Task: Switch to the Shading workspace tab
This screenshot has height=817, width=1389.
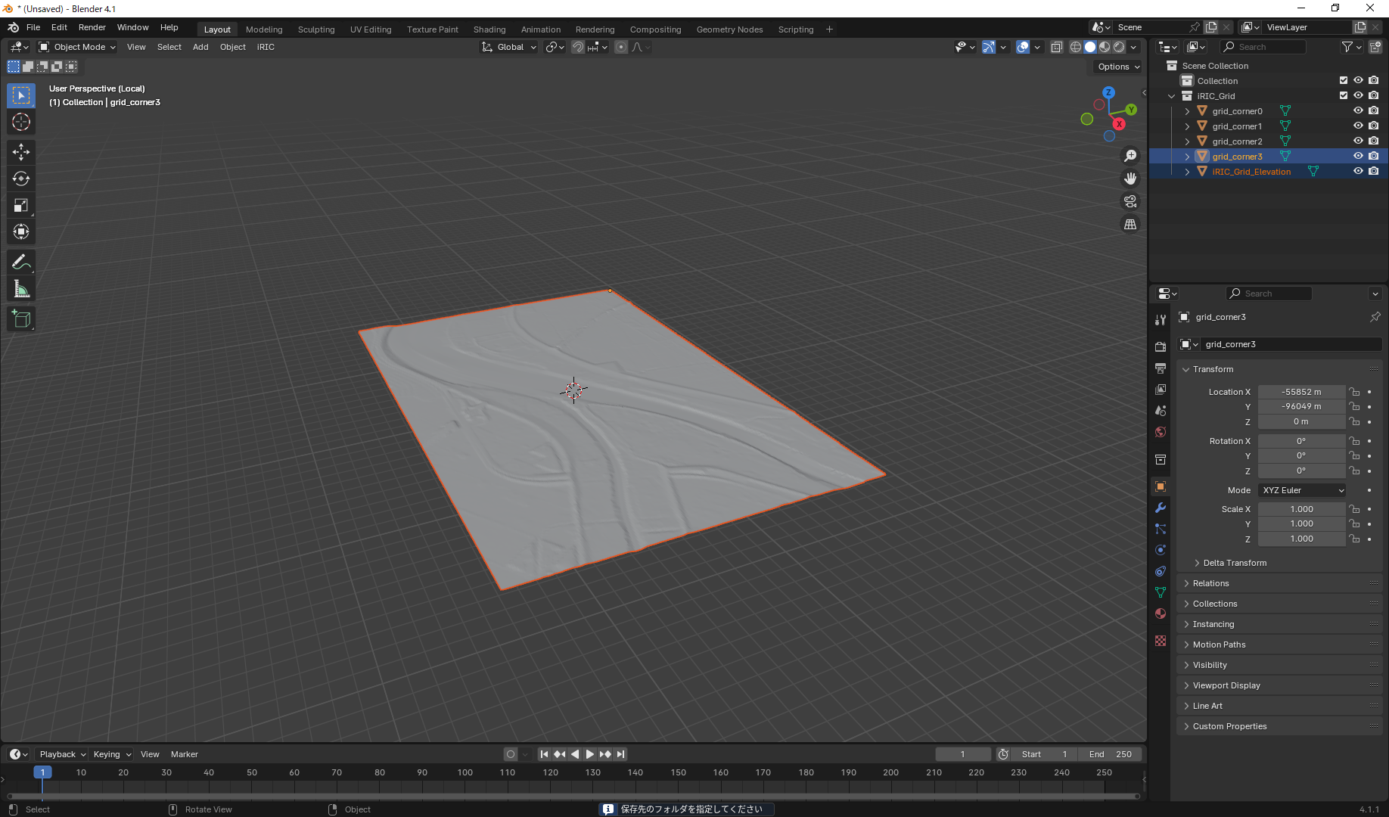Action: coord(489,30)
